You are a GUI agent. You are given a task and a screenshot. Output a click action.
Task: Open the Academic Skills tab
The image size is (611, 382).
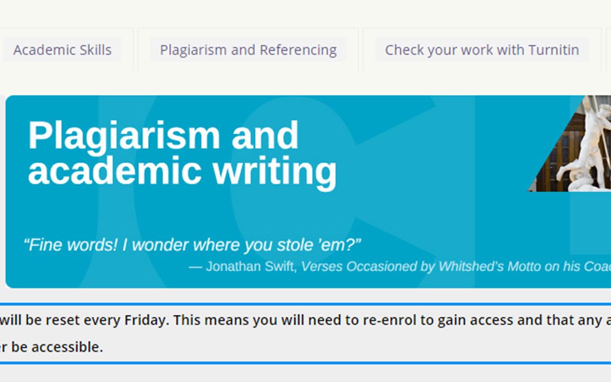(x=63, y=50)
